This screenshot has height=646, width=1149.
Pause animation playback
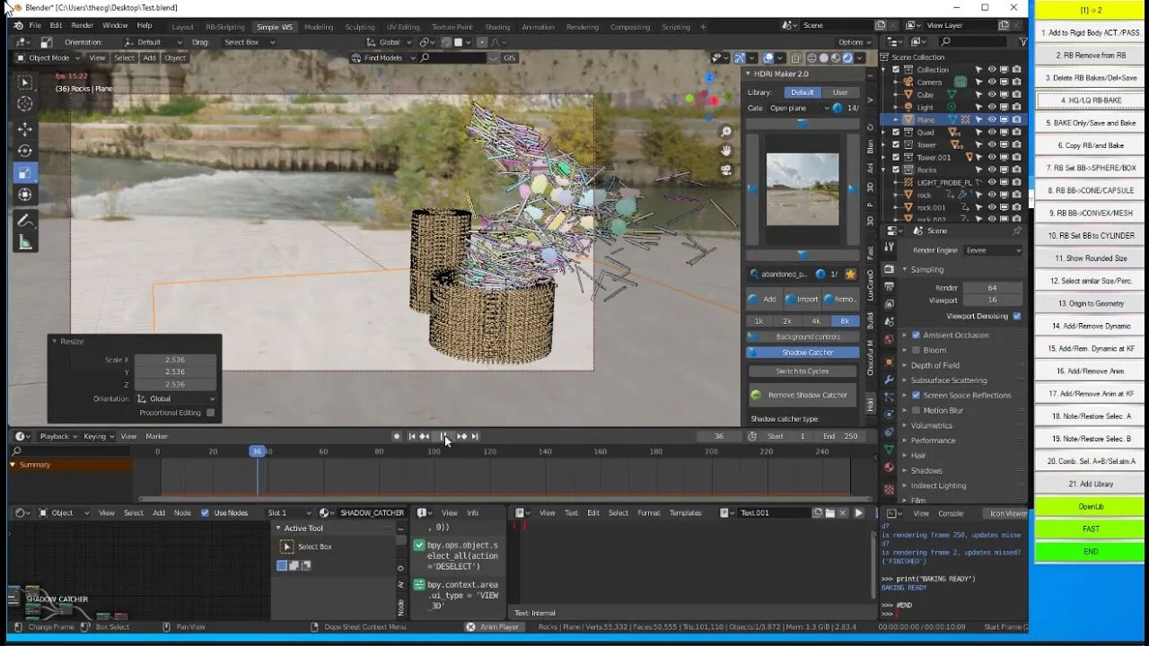(x=443, y=436)
